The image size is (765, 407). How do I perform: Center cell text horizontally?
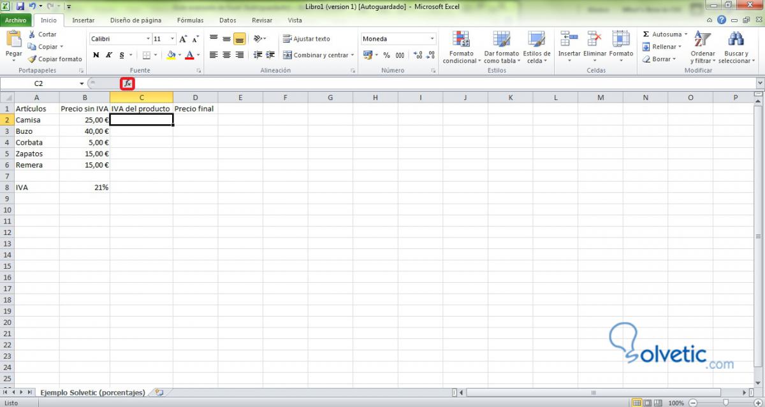[x=226, y=55]
